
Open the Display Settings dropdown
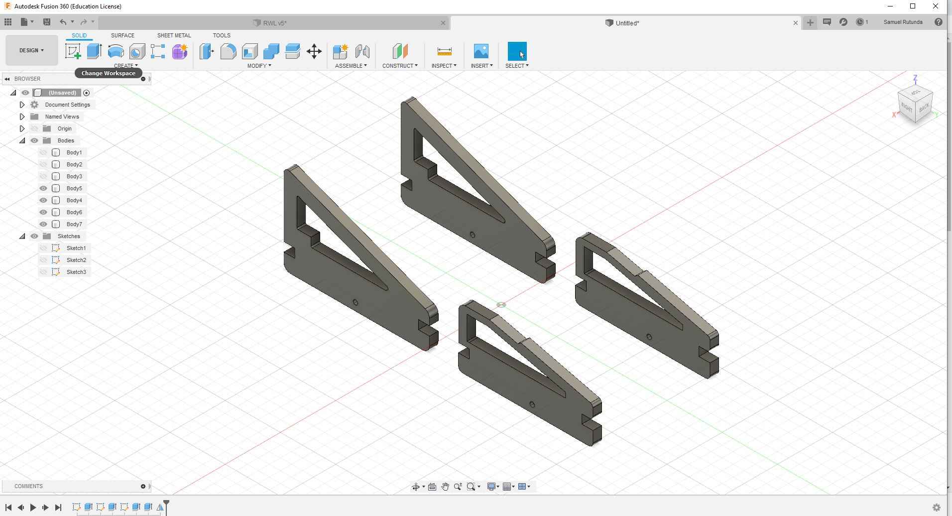pos(493,487)
